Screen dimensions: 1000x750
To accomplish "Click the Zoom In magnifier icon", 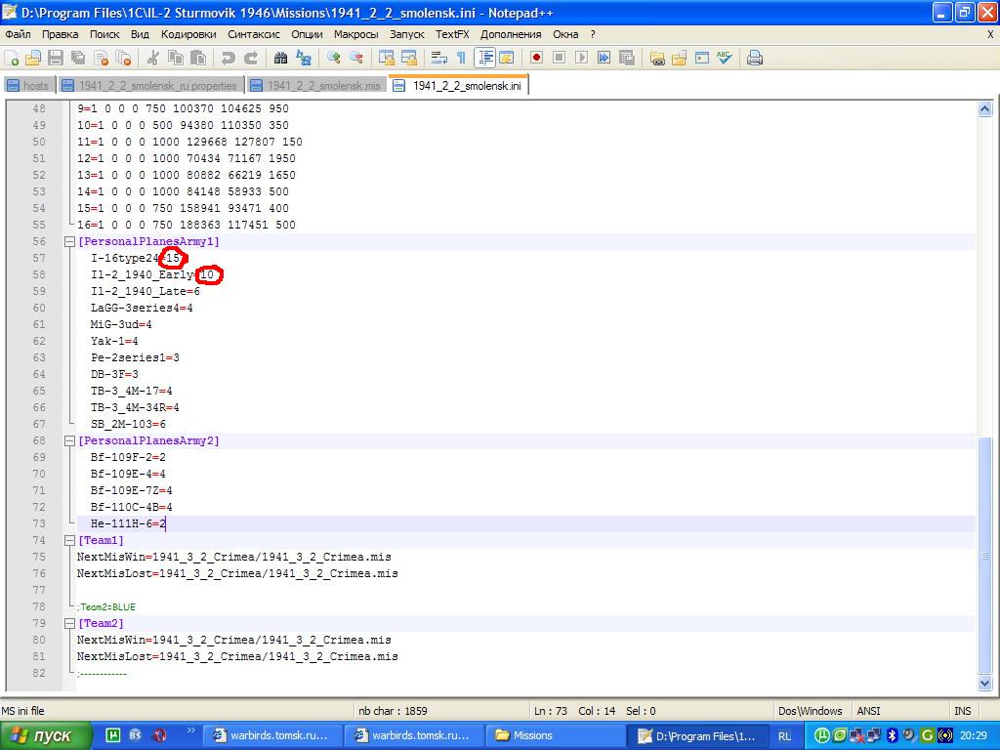I will tap(334, 58).
